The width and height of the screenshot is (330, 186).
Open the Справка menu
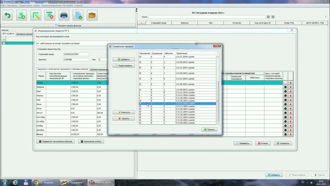tap(78, 5)
